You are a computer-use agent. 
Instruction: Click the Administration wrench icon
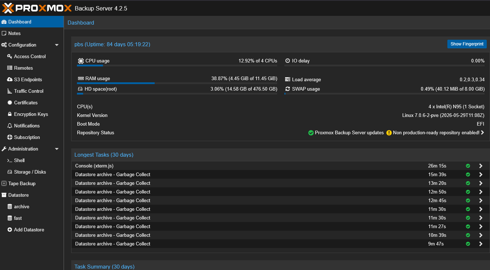[x=4, y=149]
